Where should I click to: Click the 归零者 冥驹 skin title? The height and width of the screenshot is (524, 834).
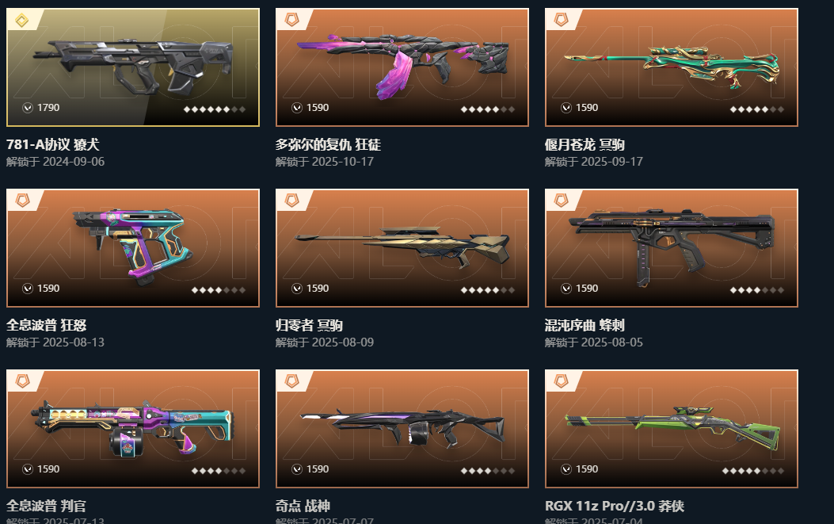point(309,325)
